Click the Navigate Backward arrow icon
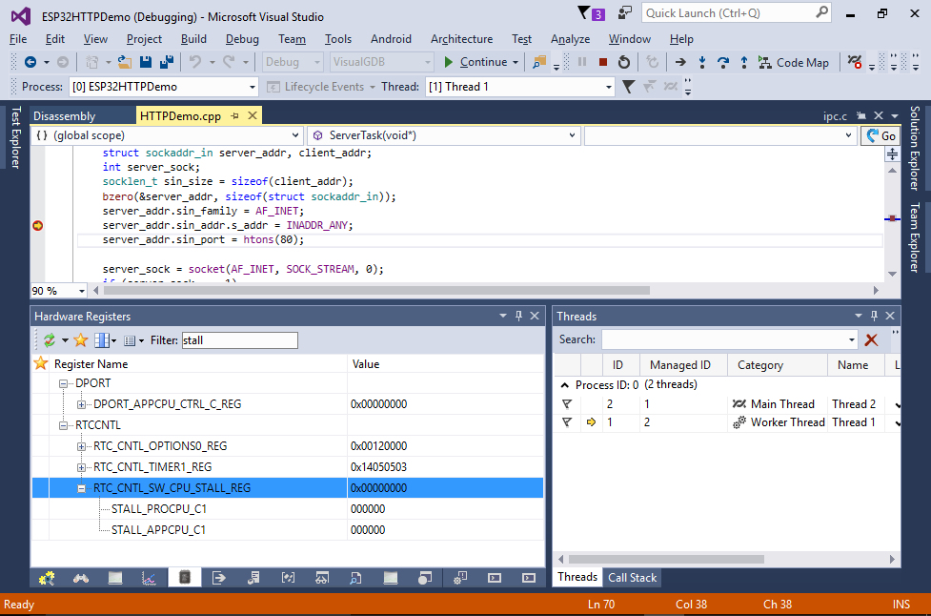The height and width of the screenshot is (616, 931). [x=30, y=62]
